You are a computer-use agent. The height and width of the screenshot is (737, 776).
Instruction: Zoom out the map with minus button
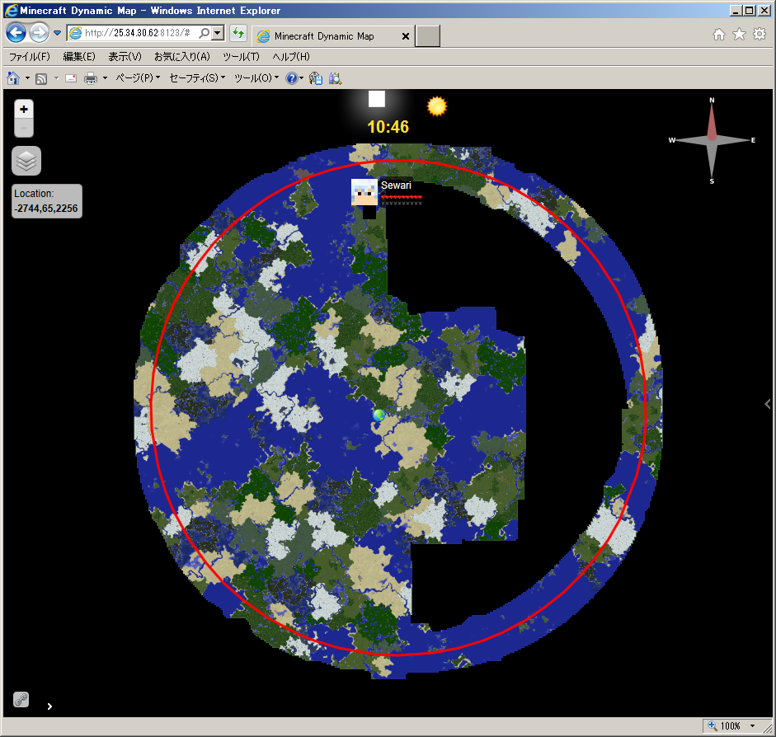[x=24, y=128]
